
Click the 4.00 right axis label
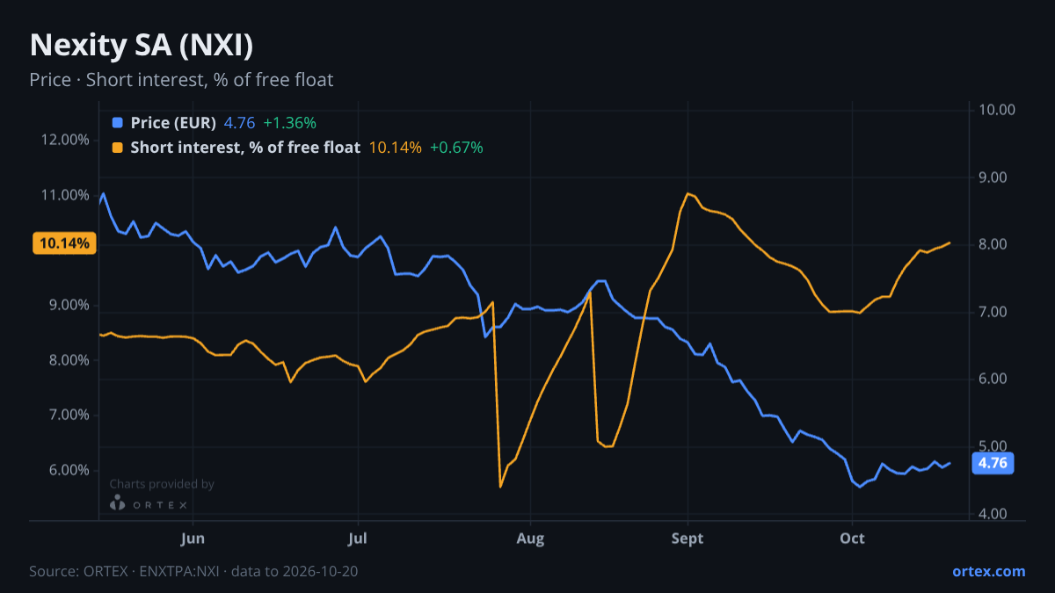click(x=992, y=514)
